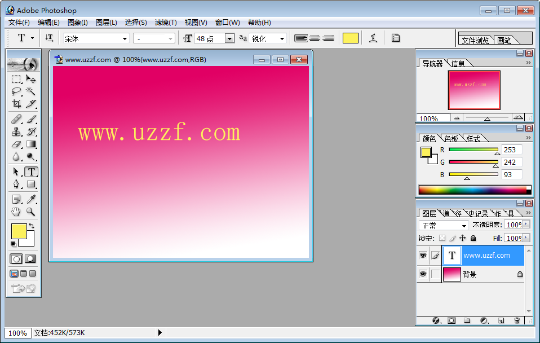The width and height of the screenshot is (540, 343).
Task: Select the Type tool in toolbox
Action: [31, 171]
